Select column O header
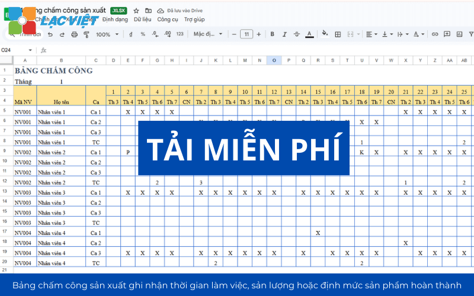The height and width of the screenshot is (296, 474). (x=274, y=60)
